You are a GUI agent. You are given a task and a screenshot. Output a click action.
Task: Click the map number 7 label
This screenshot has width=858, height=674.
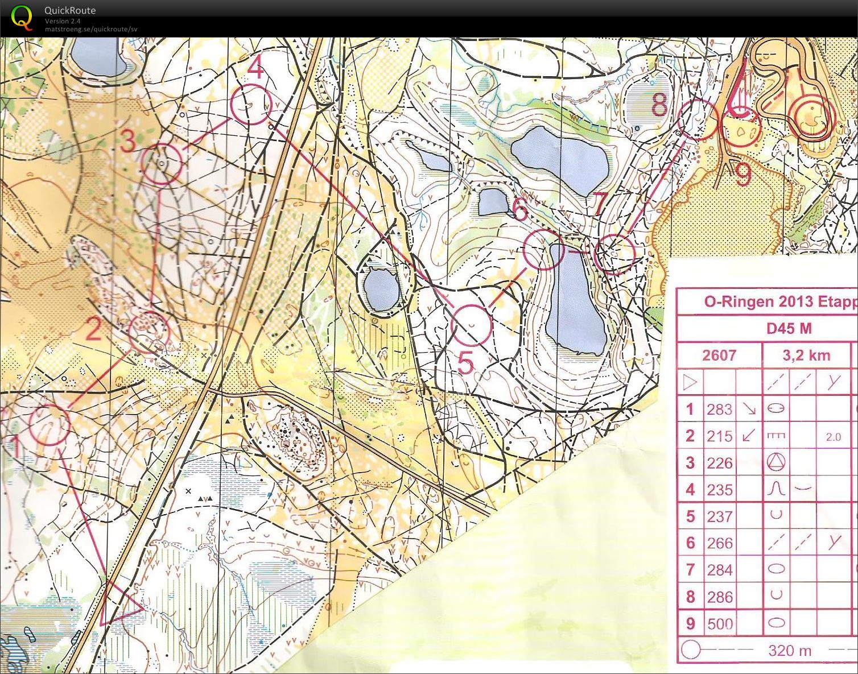point(602,204)
